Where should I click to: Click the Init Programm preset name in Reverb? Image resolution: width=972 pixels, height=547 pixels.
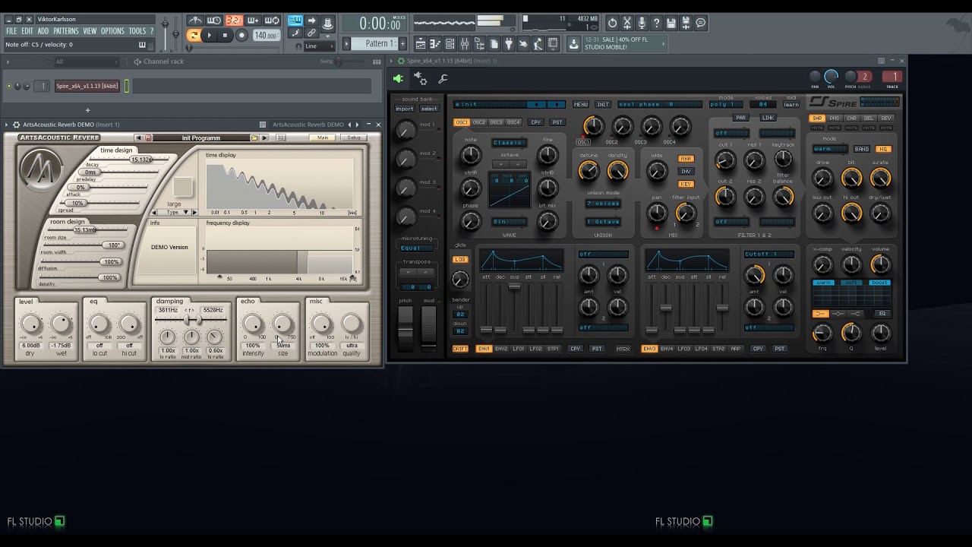pos(200,138)
